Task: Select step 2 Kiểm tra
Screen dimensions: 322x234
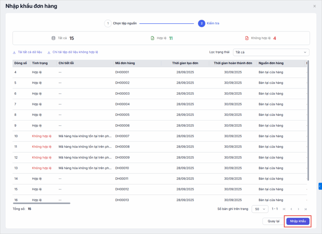Action: pyautogui.click(x=202, y=23)
